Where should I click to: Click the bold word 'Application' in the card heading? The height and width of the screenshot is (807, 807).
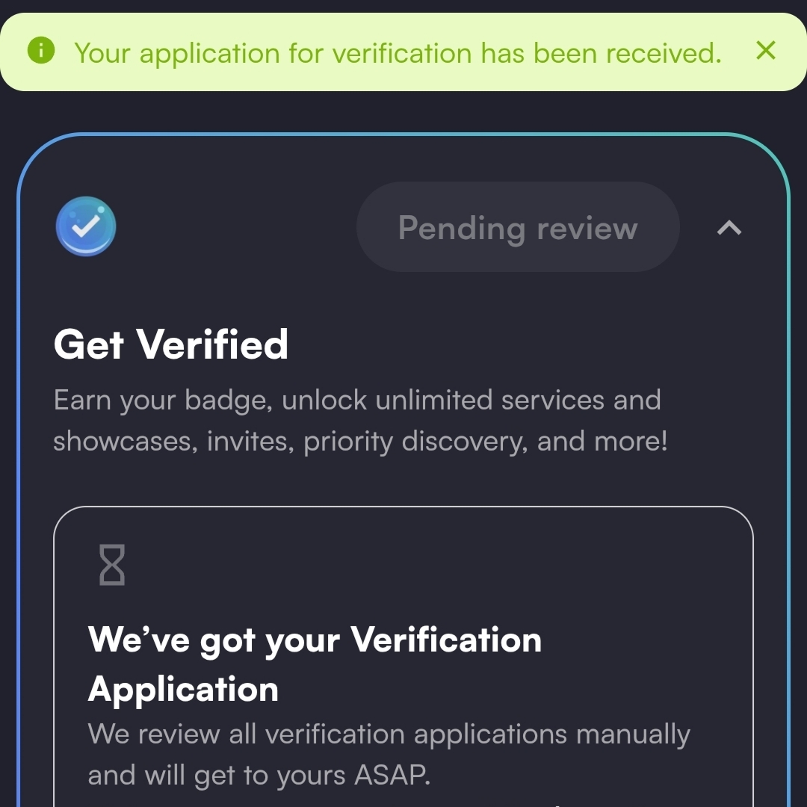pos(183,689)
